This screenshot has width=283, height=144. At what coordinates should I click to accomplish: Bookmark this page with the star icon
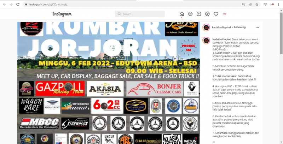(257, 4)
